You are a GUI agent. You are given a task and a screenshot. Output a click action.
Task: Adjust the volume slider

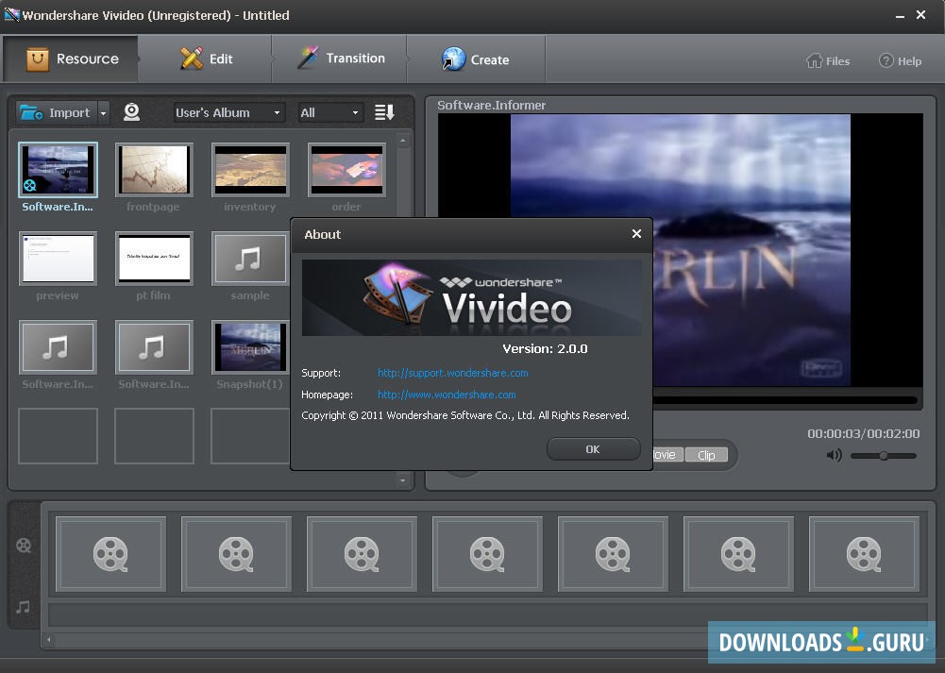pyautogui.click(x=883, y=455)
